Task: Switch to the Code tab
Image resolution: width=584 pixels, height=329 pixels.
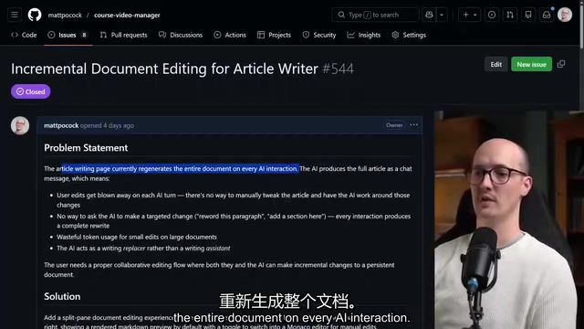Action: click(x=24, y=35)
